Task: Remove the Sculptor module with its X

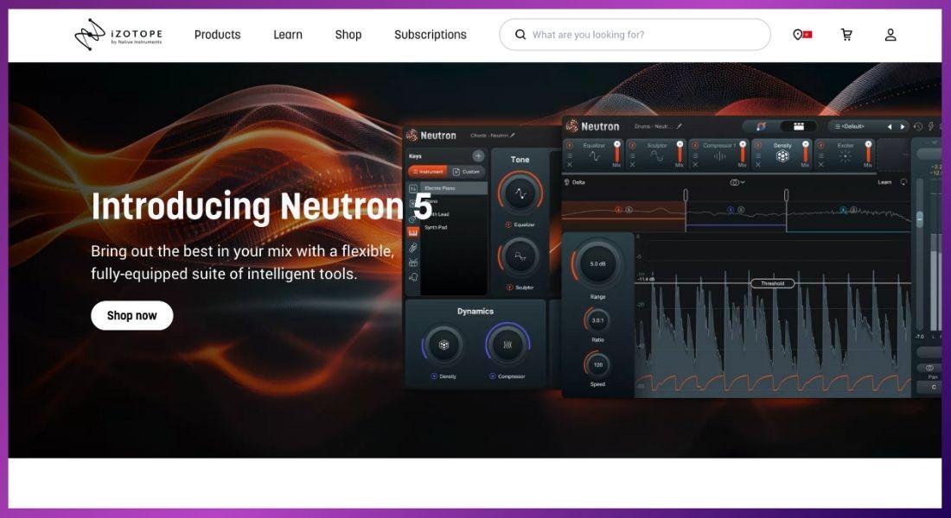Action: (633, 165)
